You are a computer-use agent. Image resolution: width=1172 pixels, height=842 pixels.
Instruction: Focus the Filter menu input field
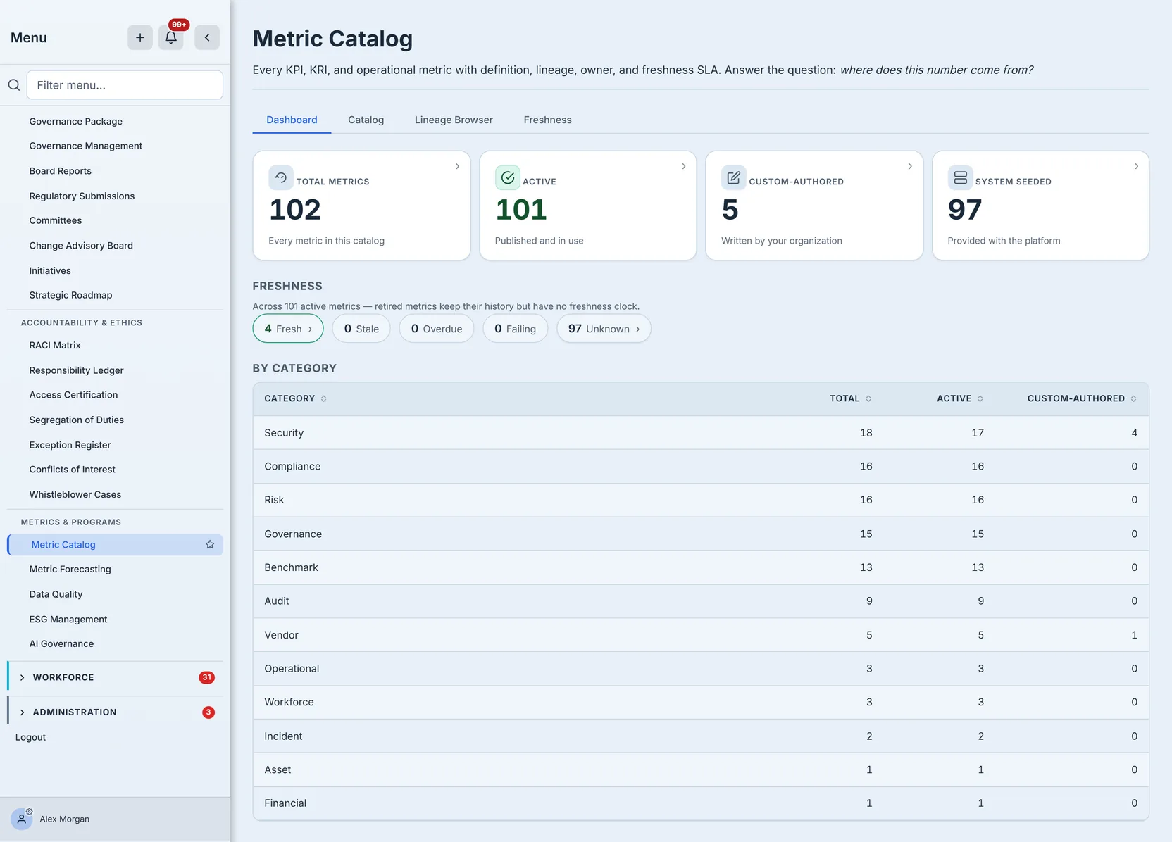click(125, 85)
